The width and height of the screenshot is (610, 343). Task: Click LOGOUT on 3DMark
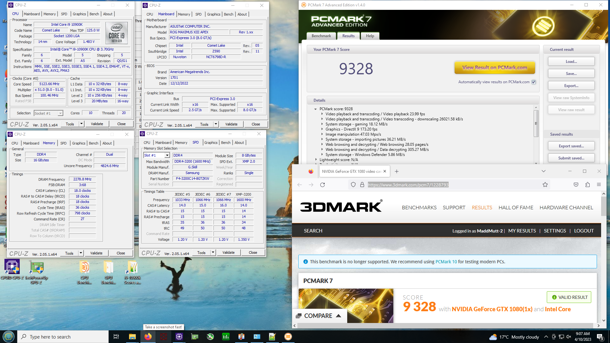point(584,231)
